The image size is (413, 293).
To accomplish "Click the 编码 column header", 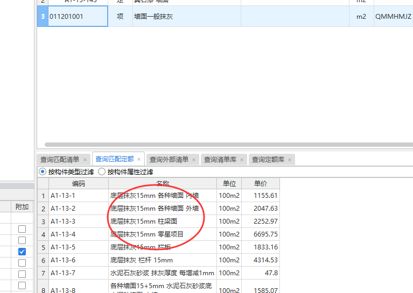I will pos(79,183).
